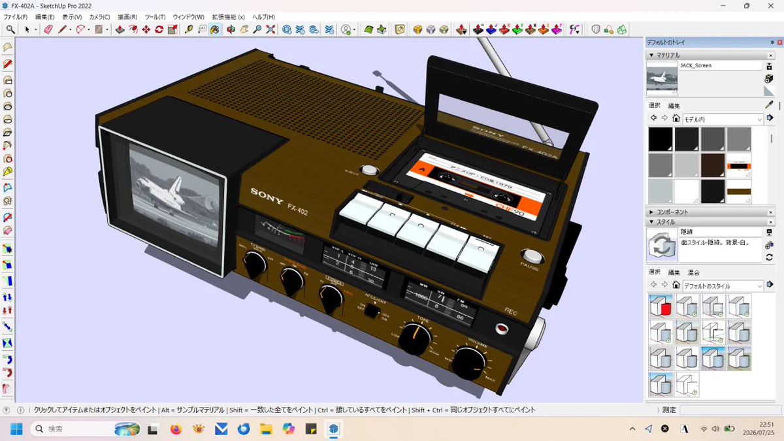Click the magenta push-pull extension icon
Image resolution: width=784 pixels, height=441 pixels.
(x=557, y=29)
